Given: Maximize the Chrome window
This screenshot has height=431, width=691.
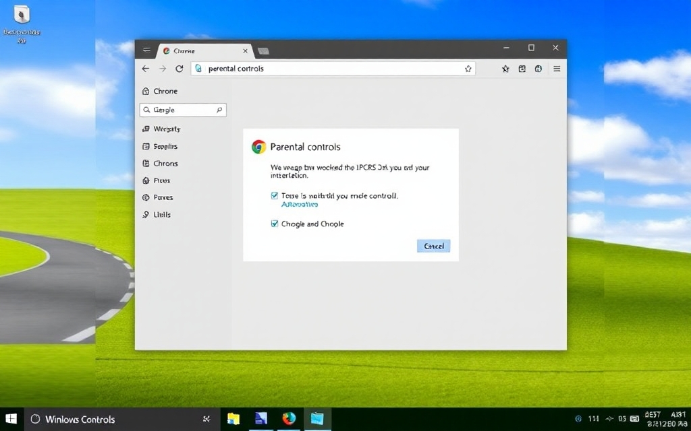Looking at the screenshot, I should point(532,48).
